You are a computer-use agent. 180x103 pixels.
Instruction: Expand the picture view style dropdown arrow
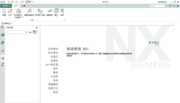point(38,32)
